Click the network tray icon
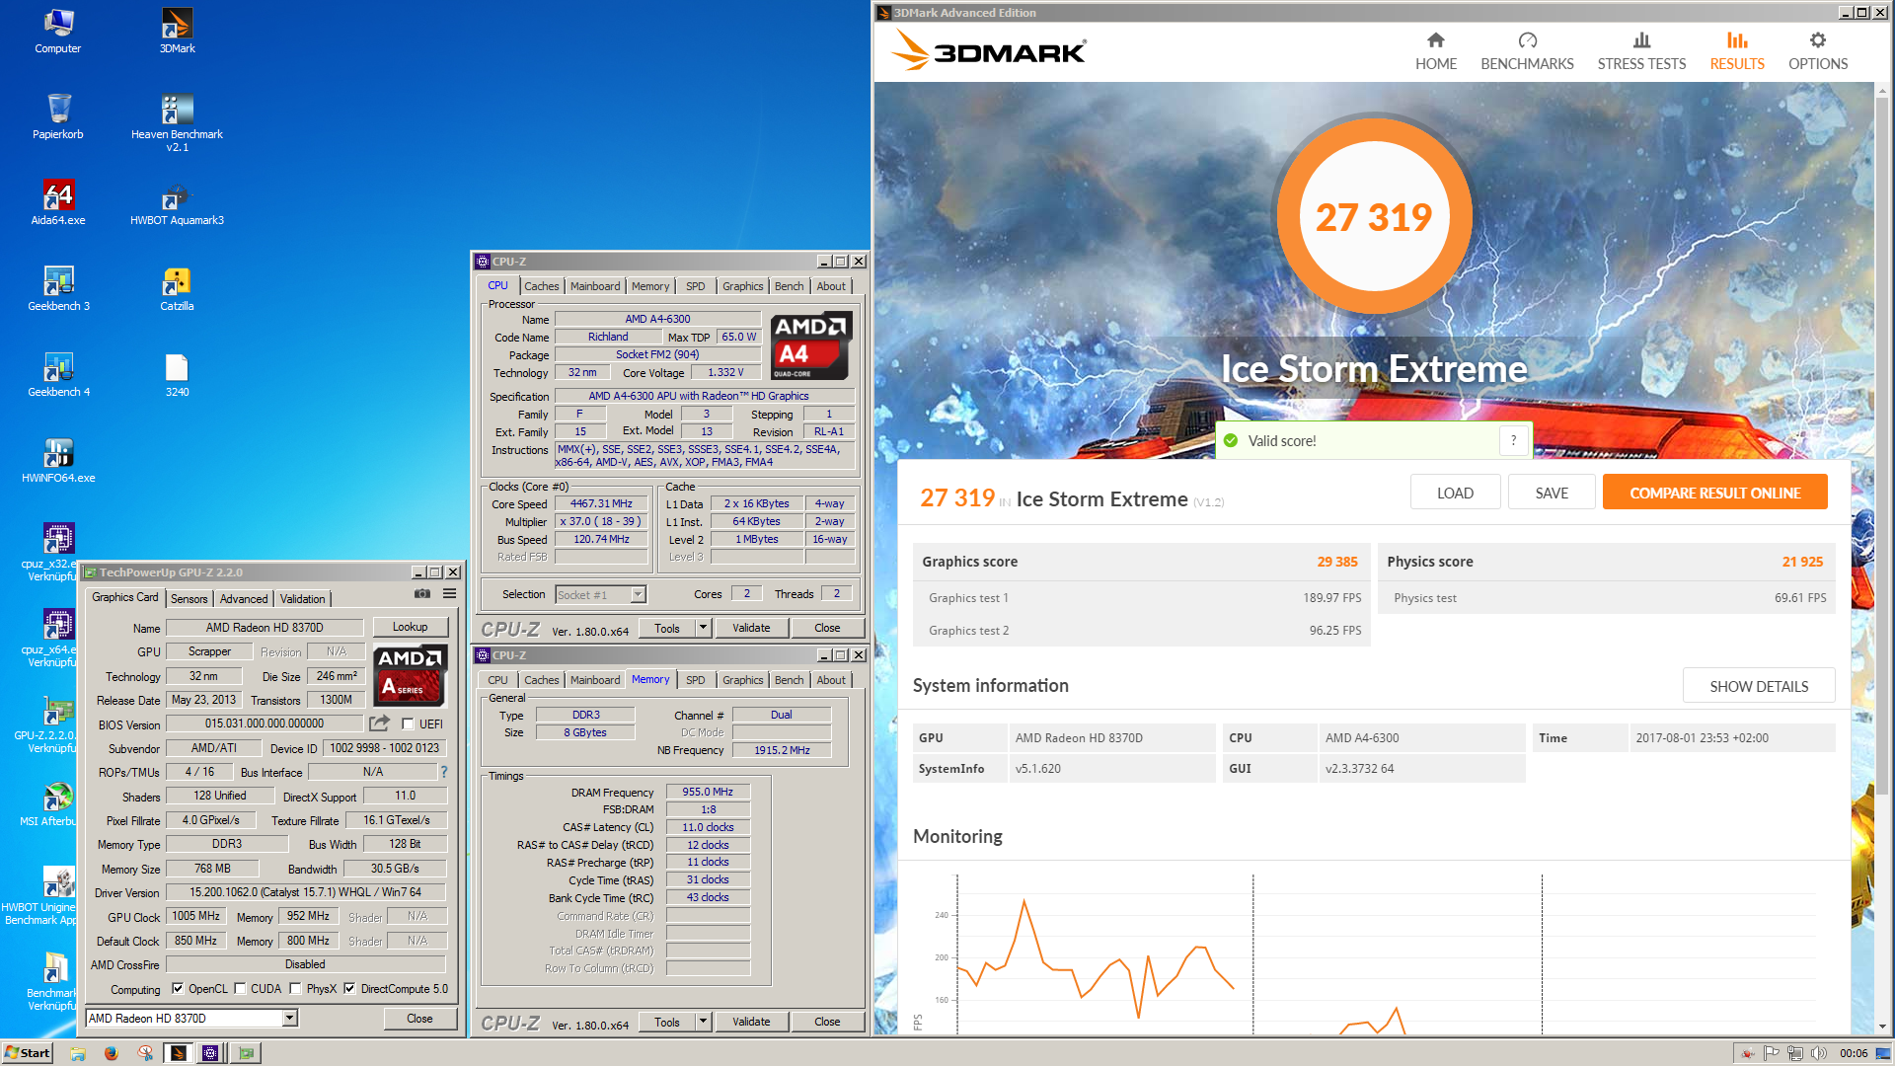Image resolution: width=1895 pixels, height=1066 pixels. coord(1794,1053)
